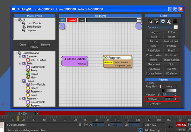Add a BringTo operator
191x132 pixels.
(154, 32)
